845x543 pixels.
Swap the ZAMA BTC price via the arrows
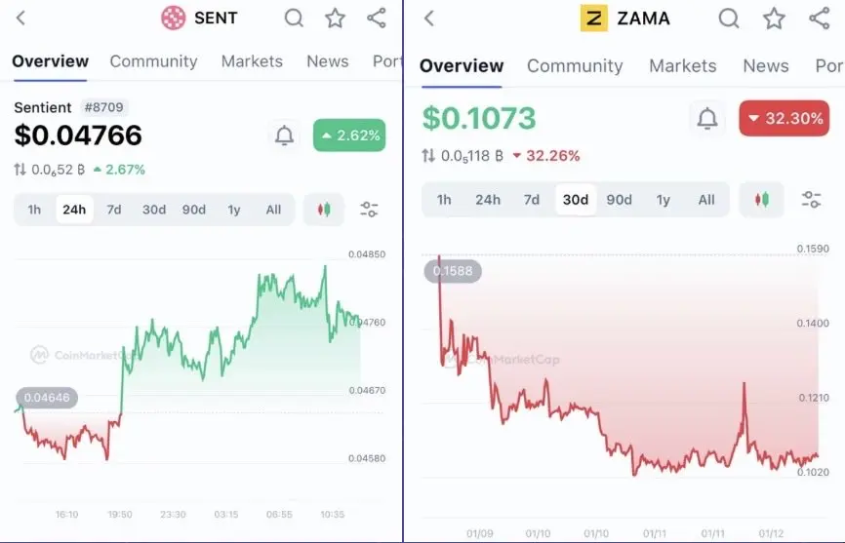click(x=428, y=156)
